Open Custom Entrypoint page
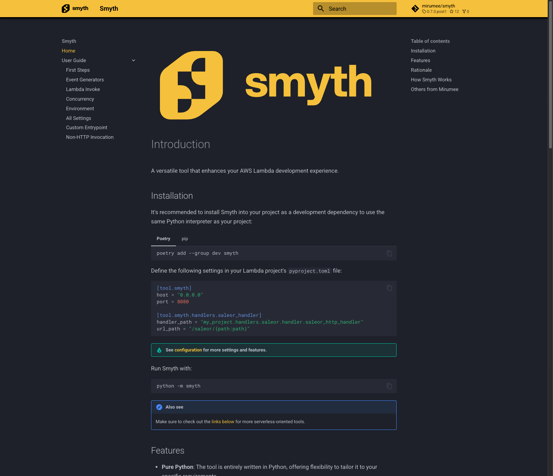 click(x=87, y=127)
